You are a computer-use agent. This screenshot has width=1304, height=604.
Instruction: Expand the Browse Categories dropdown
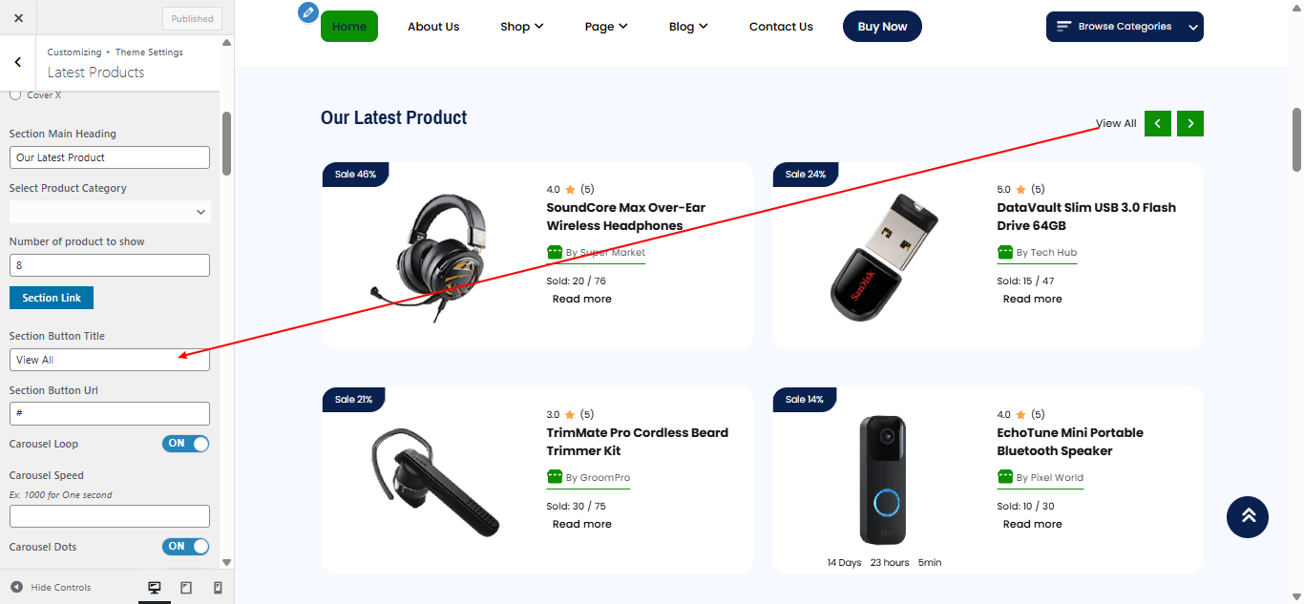tap(1125, 27)
